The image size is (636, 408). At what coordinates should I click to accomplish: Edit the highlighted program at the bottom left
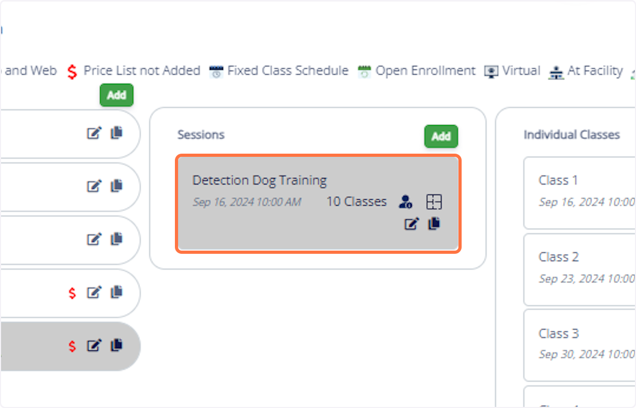tap(95, 345)
